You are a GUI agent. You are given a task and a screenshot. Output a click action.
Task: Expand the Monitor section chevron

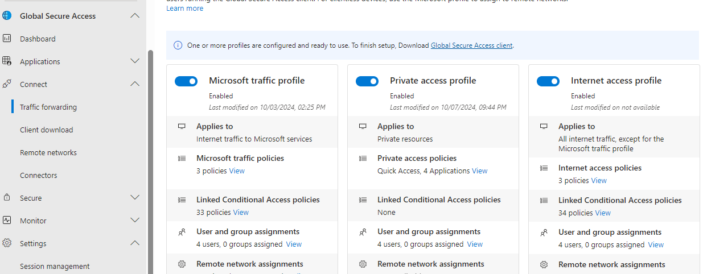[x=135, y=220]
